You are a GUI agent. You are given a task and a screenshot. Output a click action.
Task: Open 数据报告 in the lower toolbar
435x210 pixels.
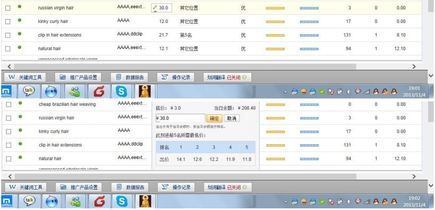[x=130, y=187]
